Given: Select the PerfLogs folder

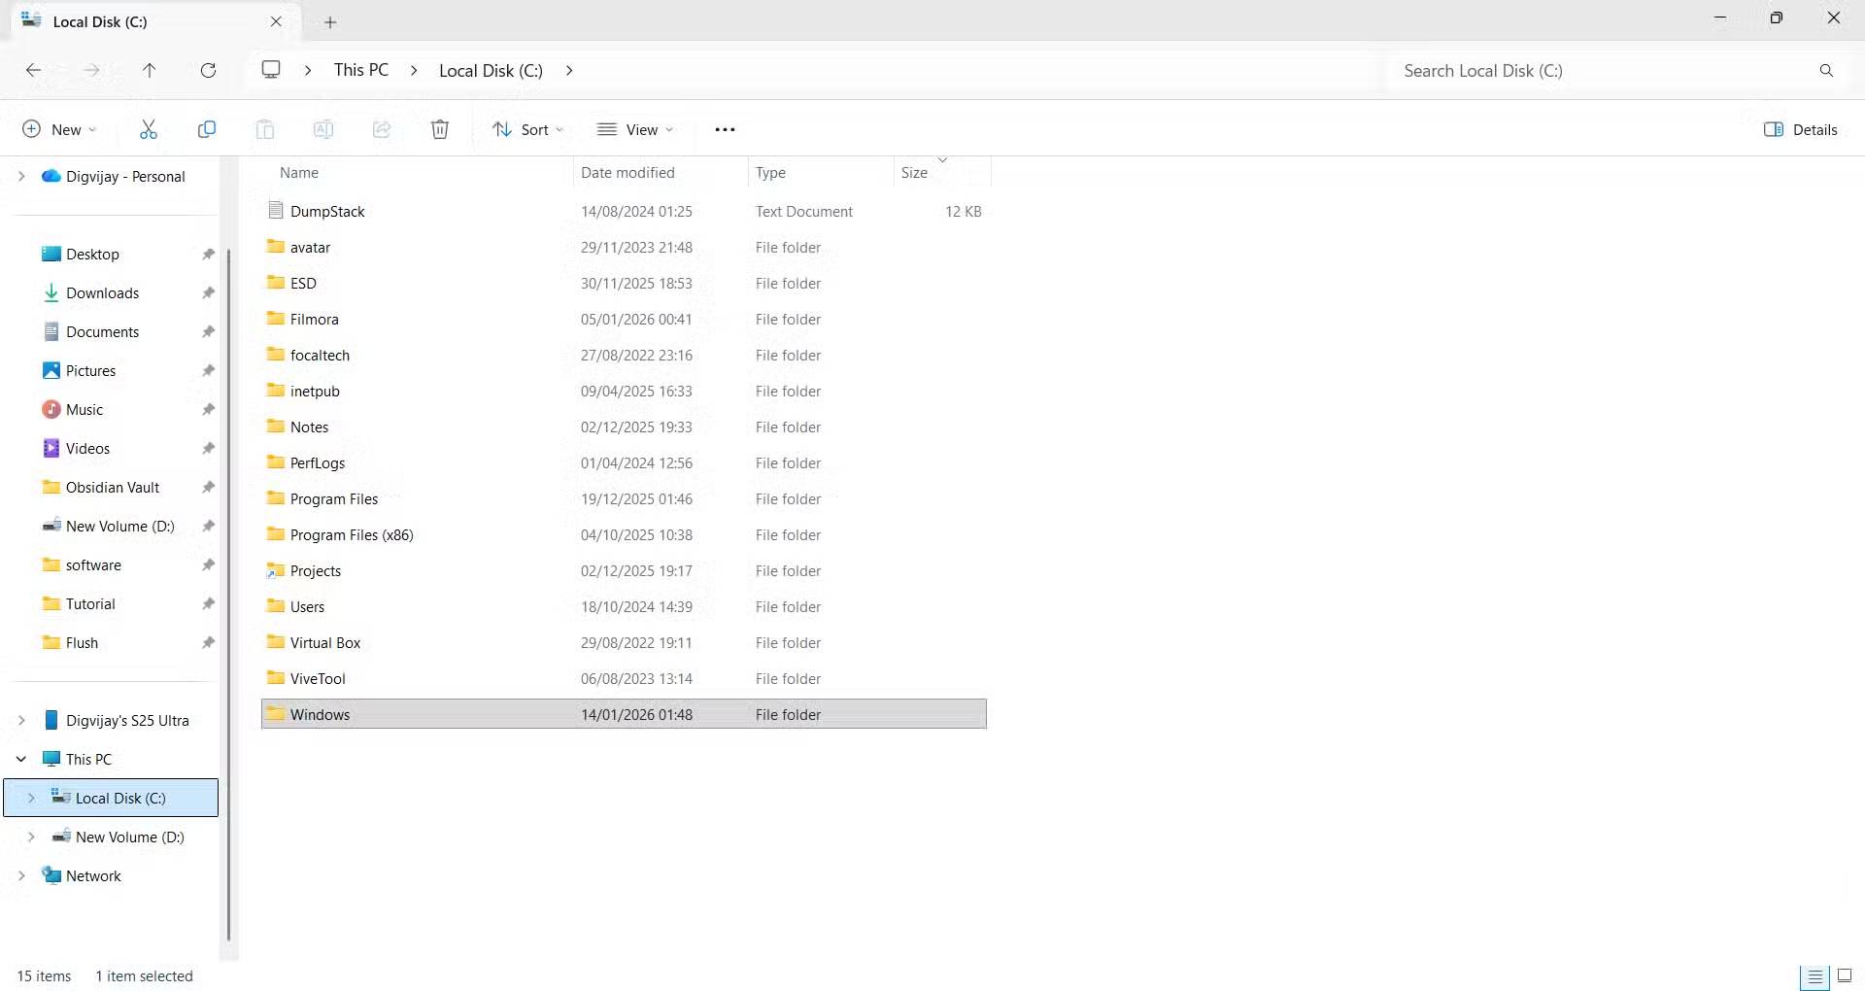Looking at the screenshot, I should (x=624, y=462).
